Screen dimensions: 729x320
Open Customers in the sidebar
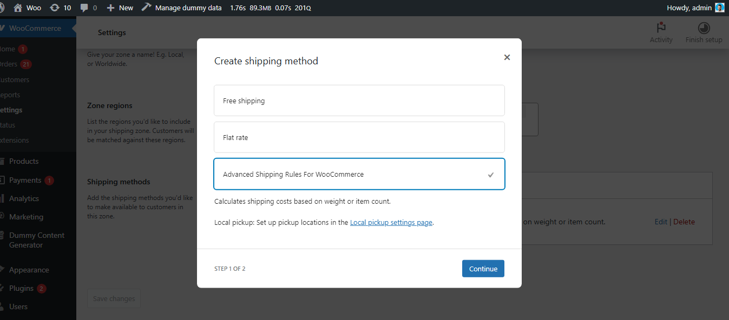15,79
